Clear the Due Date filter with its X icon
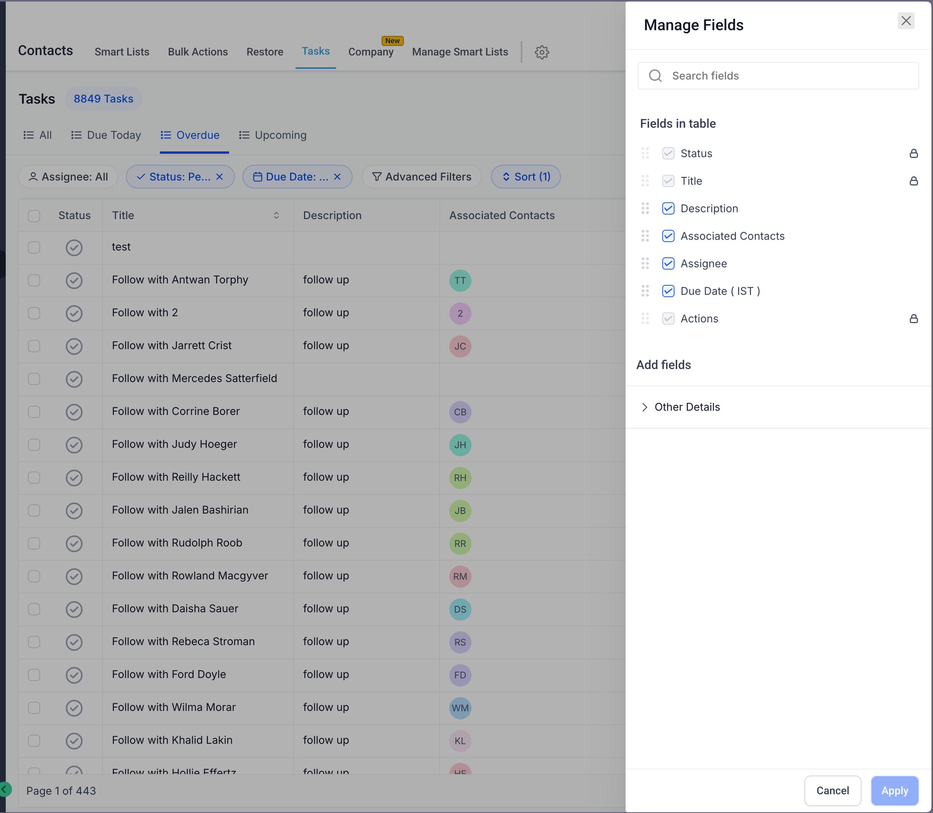This screenshot has height=813, width=933. pos(337,177)
